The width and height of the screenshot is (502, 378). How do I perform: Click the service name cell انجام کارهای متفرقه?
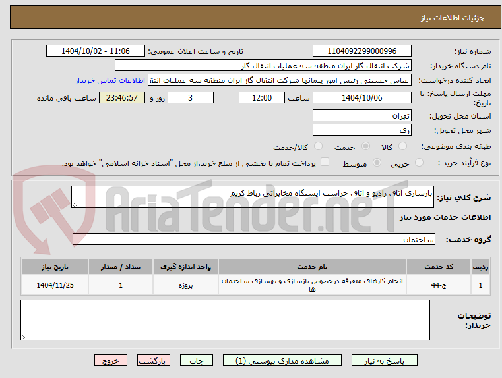pos(312,285)
